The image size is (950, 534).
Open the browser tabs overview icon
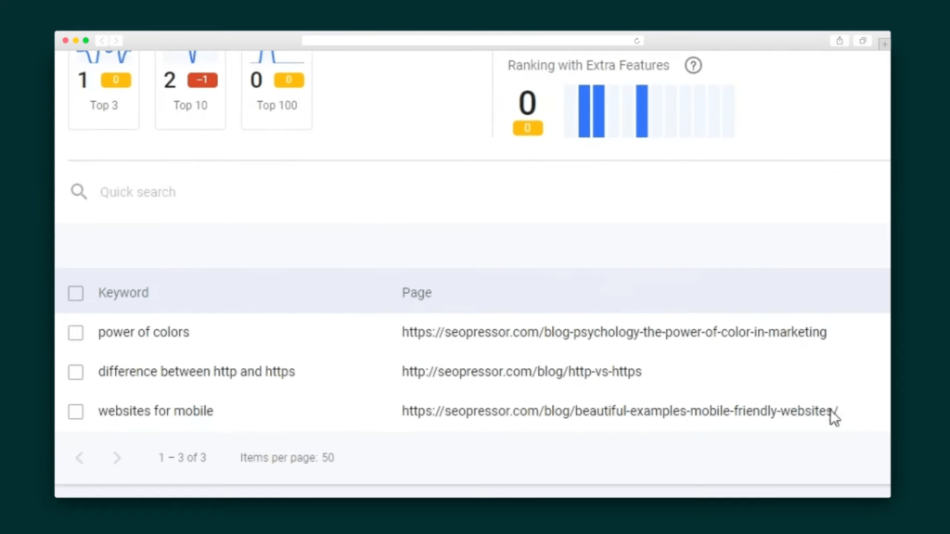pyautogui.click(x=863, y=41)
